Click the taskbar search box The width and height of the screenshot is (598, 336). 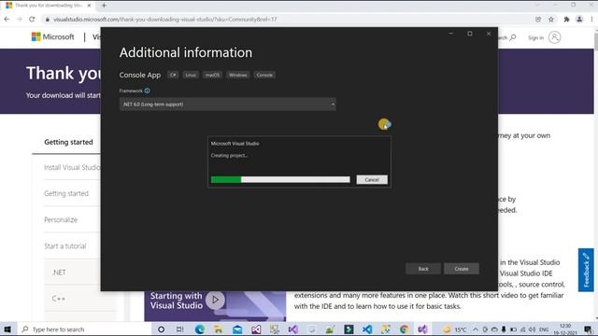[84, 329]
